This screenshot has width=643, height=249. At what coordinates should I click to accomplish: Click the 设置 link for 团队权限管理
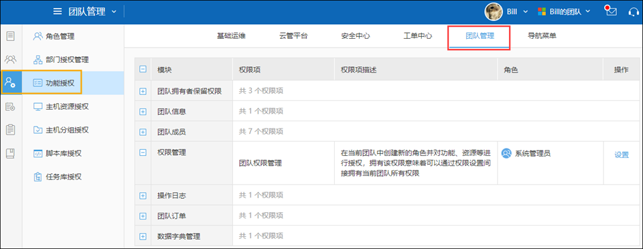[x=622, y=155]
